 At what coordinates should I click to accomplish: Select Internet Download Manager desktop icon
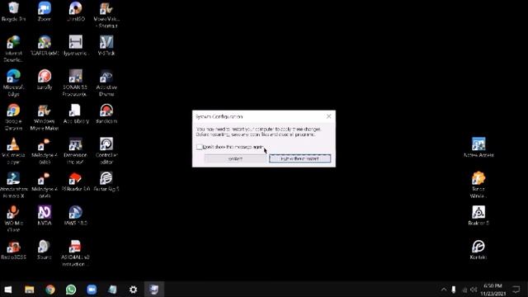(x=13, y=49)
